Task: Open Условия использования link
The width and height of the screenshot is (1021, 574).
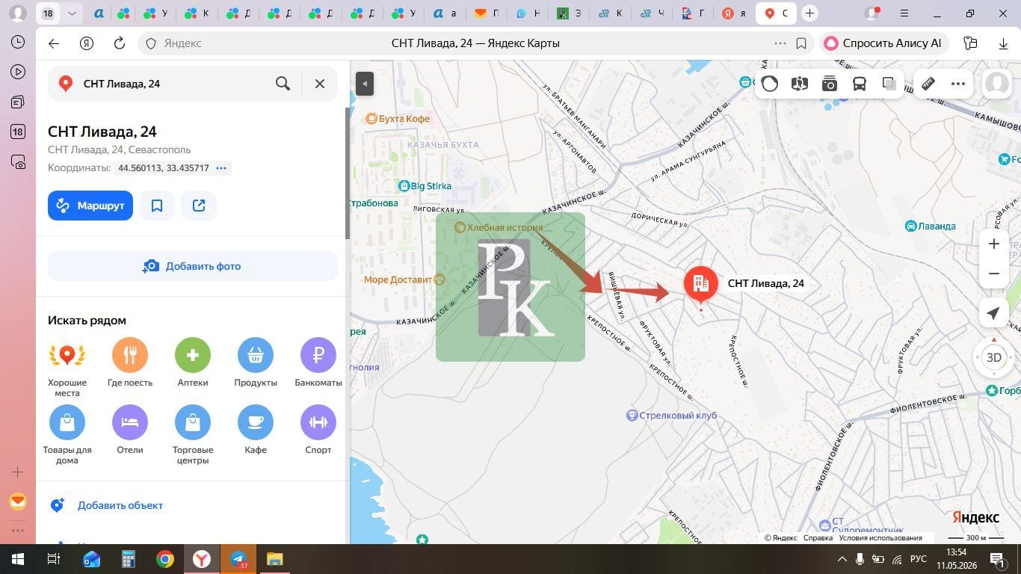Action: tap(880, 538)
